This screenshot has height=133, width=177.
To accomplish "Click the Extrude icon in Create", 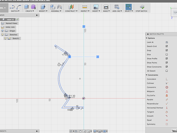I will (x=27, y=7).
